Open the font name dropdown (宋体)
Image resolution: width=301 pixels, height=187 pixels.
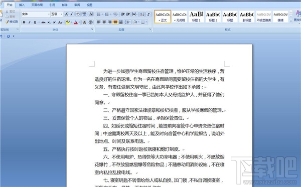coord(49,14)
